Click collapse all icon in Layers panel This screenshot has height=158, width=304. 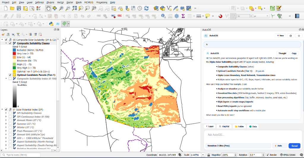point(35,34)
